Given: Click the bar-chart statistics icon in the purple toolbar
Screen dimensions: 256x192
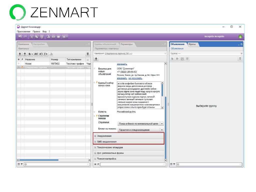Looking at the screenshot, I should pos(48,37).
